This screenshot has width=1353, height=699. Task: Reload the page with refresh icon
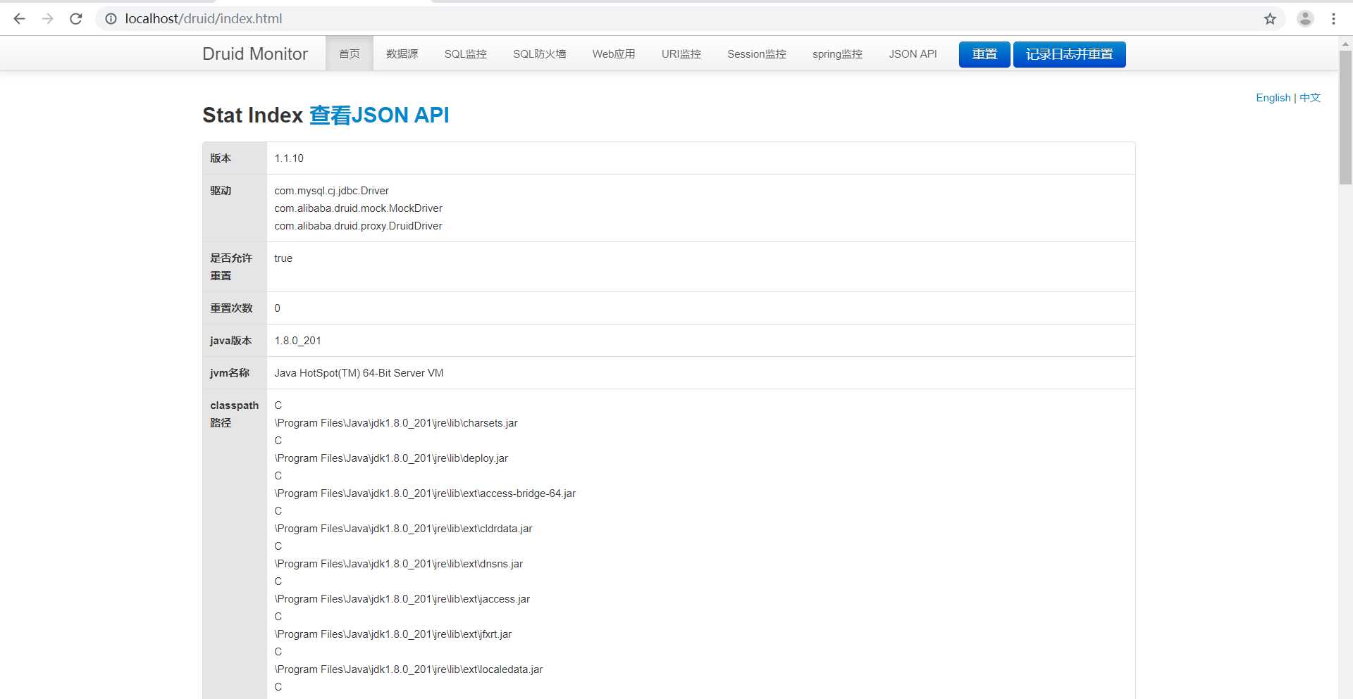click(76, 19)
